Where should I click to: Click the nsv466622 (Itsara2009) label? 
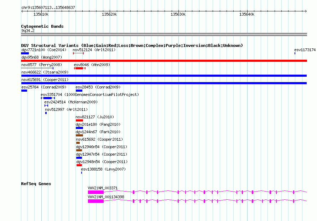pyautogui.click(x=45, y=72)
